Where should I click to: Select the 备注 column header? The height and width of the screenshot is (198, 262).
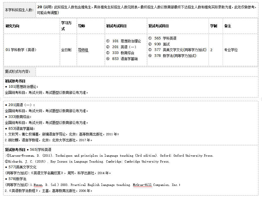227,26
